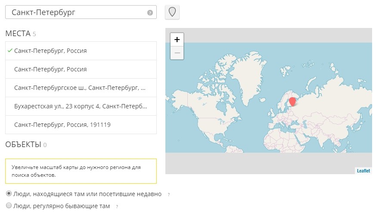
Task: Click the 'МЕСТА' section heading
Action: point(18,34)
